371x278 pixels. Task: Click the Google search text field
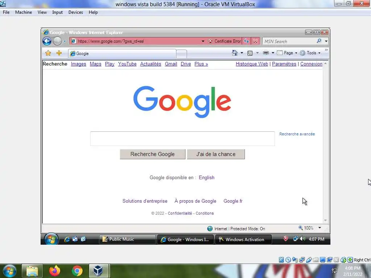coord(183,139)
